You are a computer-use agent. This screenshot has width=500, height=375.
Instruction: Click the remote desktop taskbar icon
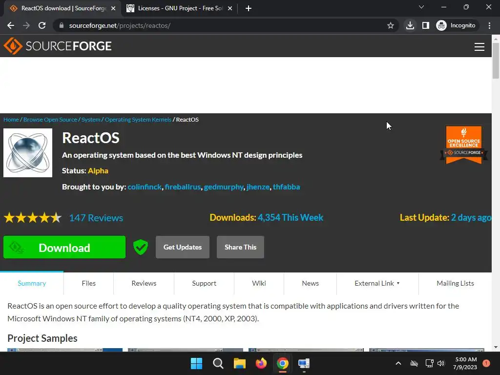tap(304, 363)
